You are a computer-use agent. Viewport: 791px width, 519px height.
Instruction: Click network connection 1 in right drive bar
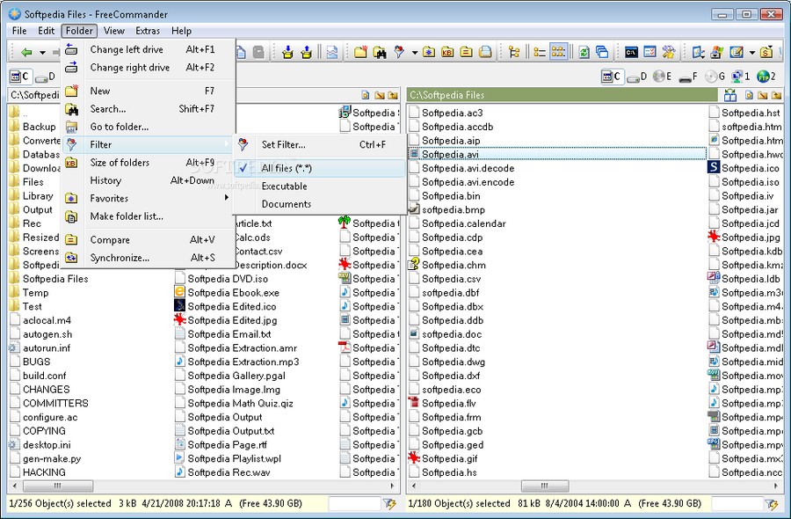pos(741,77)
